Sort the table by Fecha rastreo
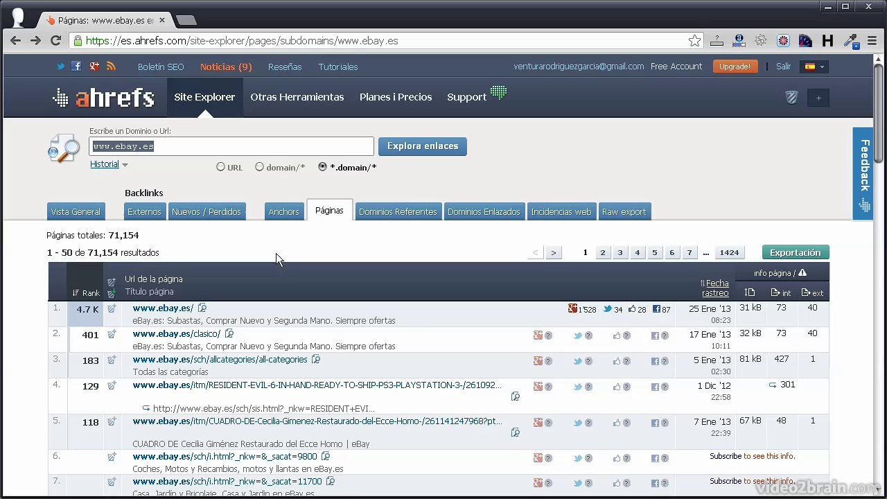Screen dimensions: 887x499 (715, 288)
